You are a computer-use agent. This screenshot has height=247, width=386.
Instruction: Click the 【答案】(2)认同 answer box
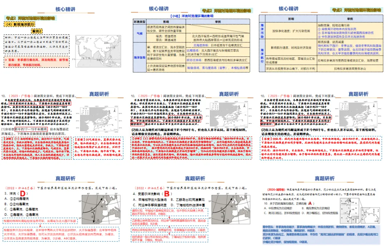point(321,148)
